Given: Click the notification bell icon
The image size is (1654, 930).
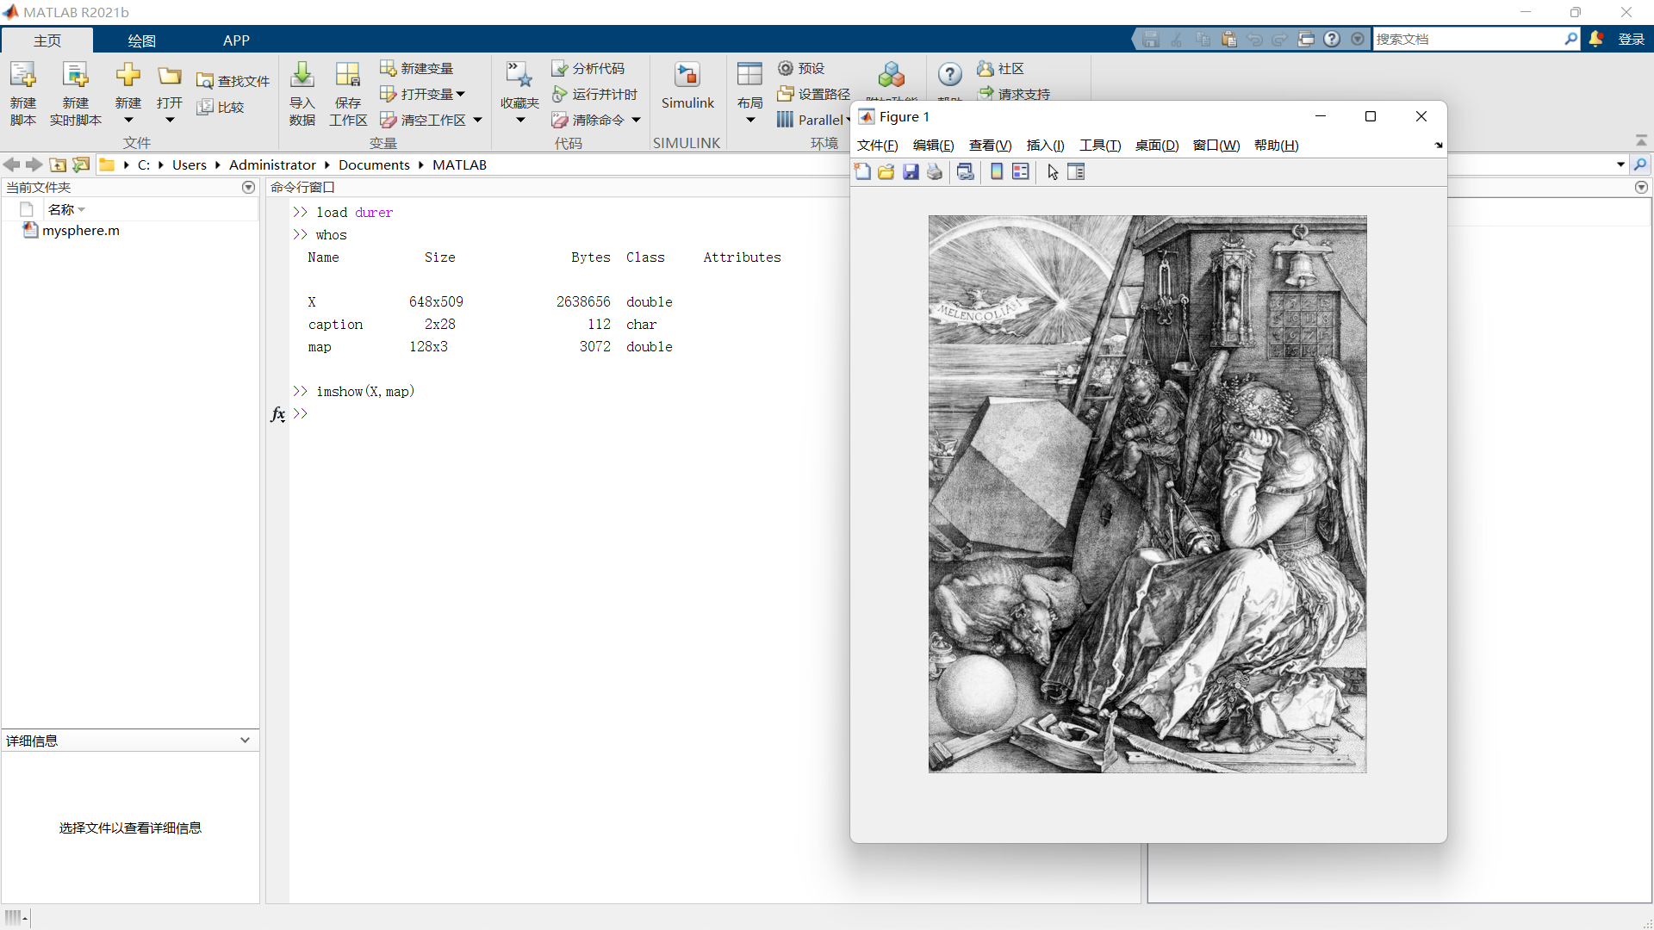Looking at the screenshot, I should click(x=1595, y=39).
